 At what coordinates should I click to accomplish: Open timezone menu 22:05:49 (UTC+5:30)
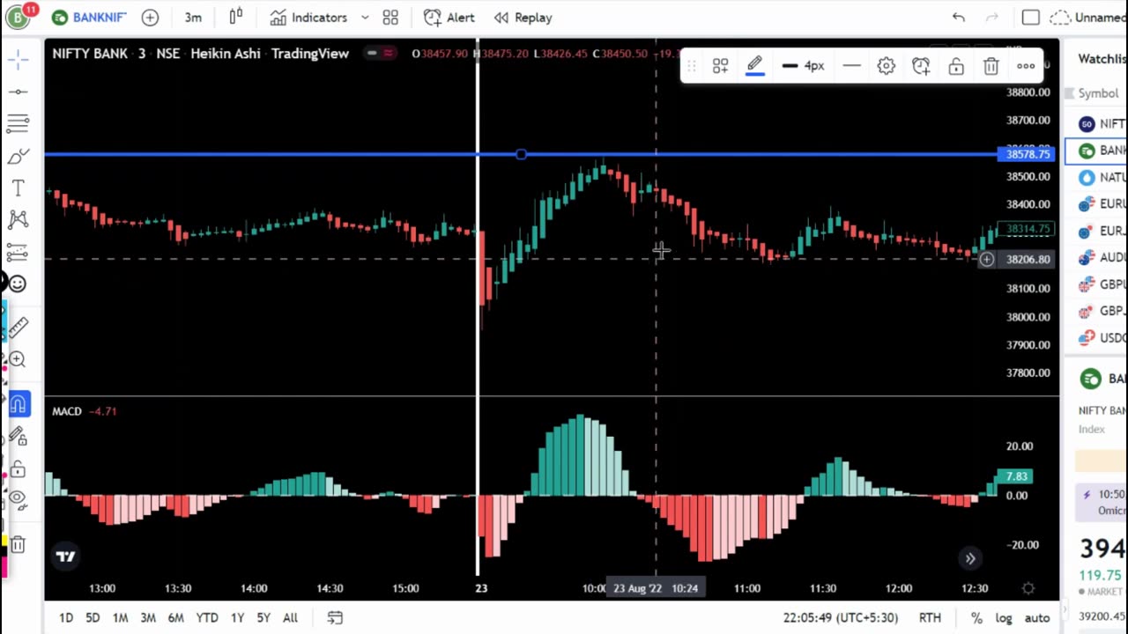point(841,618)
